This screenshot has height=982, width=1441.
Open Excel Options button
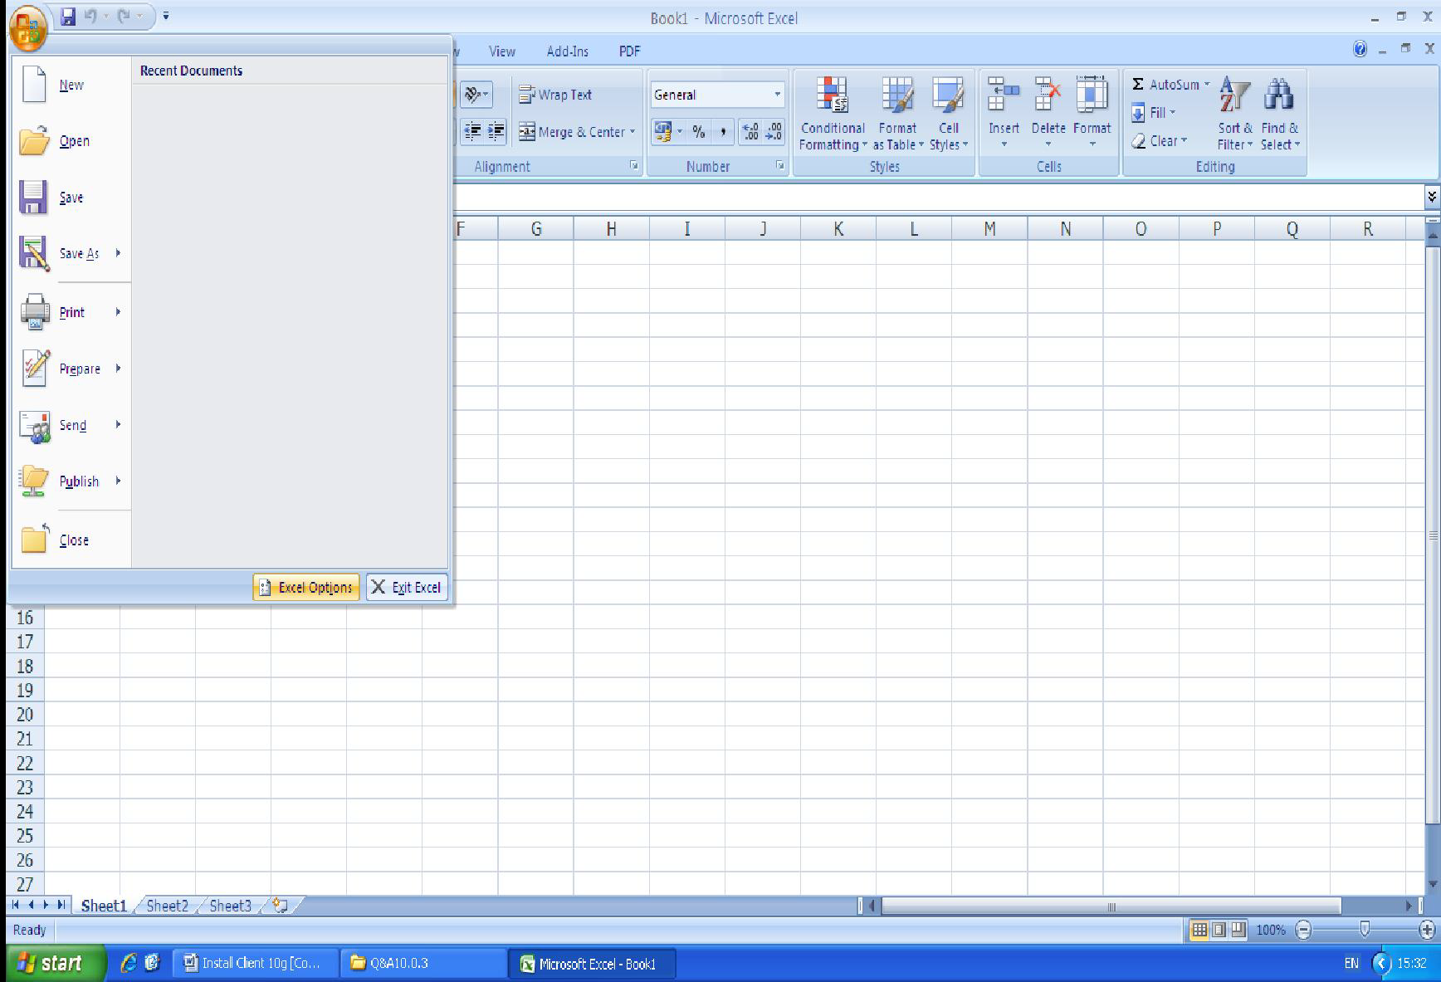(306, 587)
